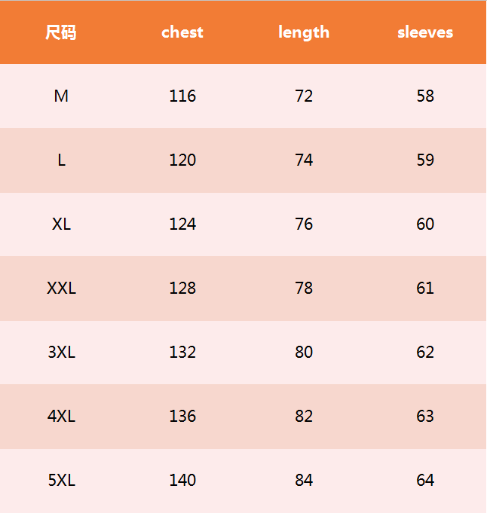Image resolution: width=487 pixels, height=513 pixels.
Task: Select the XL size label
Action: (61, 224)
